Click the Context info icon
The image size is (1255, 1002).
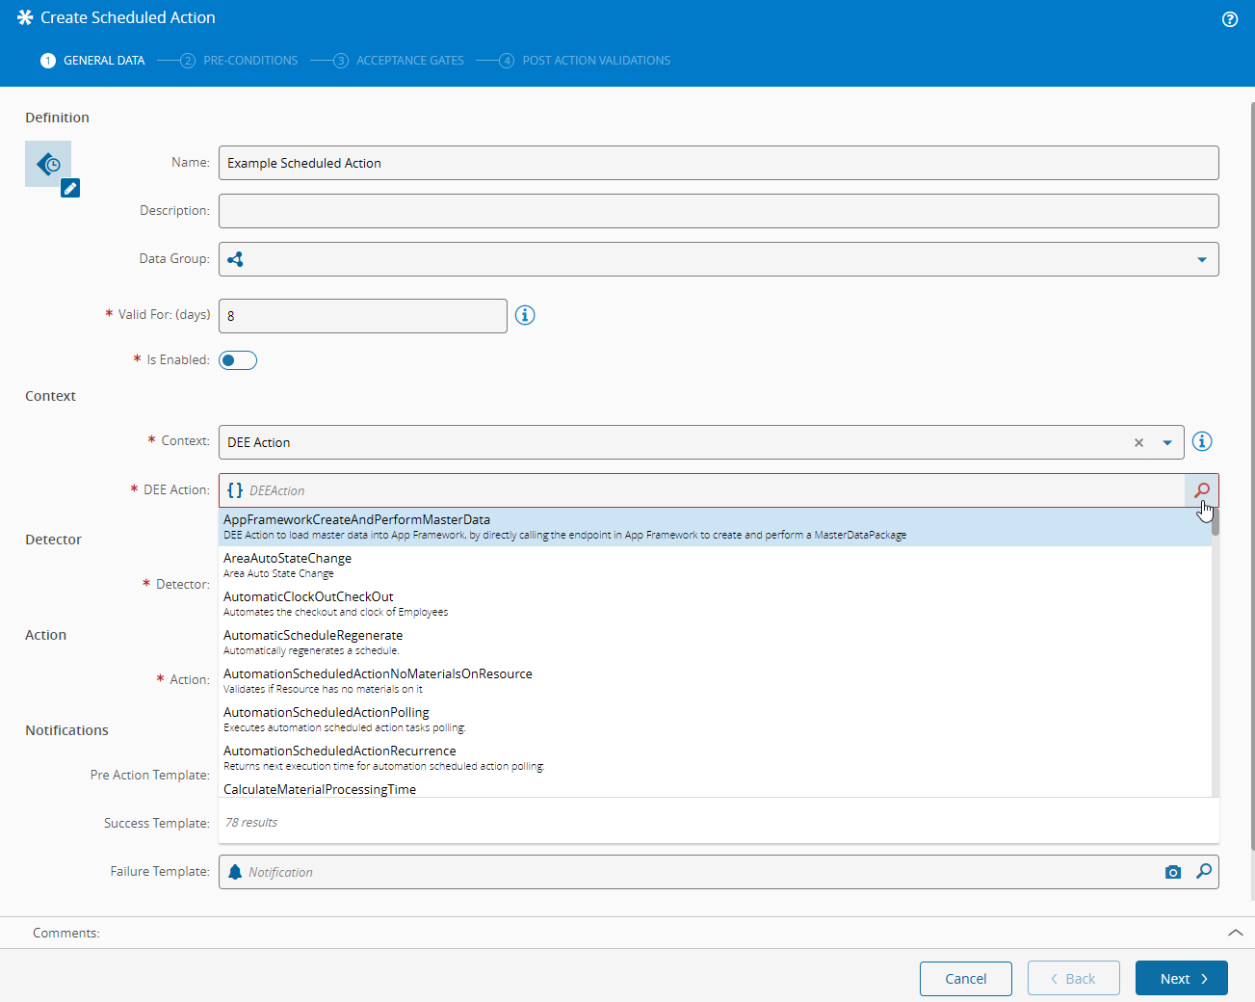click(x=1202, y=441)
